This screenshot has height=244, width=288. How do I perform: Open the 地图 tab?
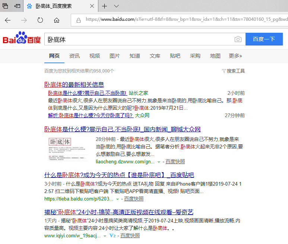pyautogui.click(x=215, y=56)
